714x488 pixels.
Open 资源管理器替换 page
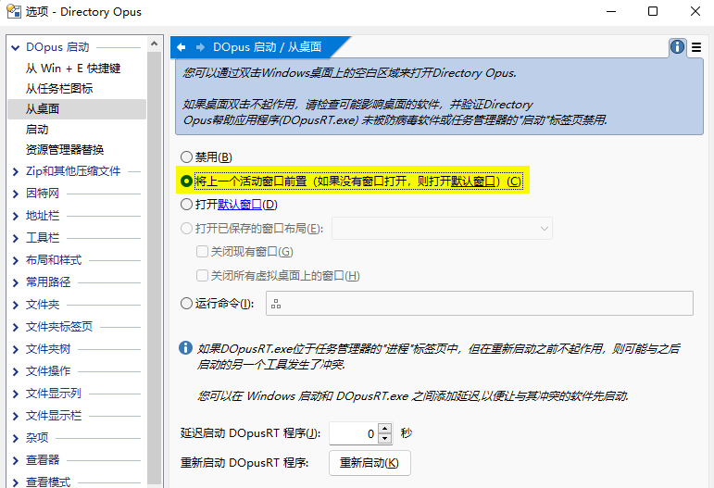click(x=65, y=150)
